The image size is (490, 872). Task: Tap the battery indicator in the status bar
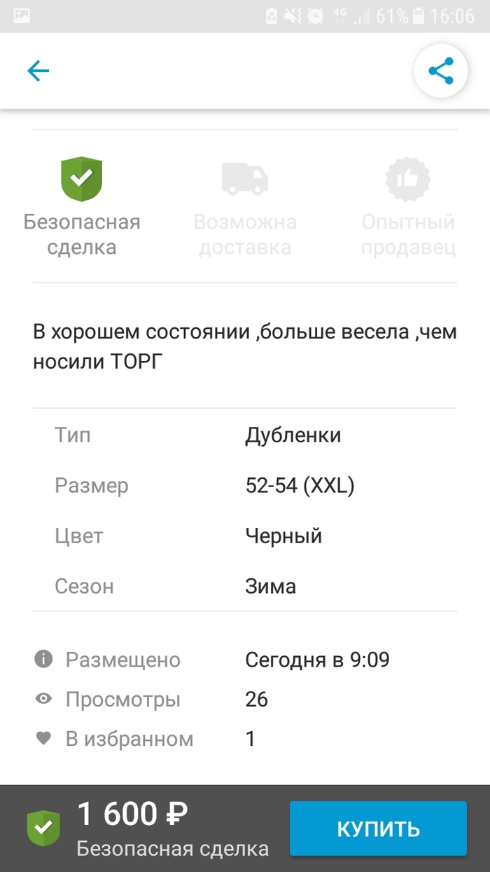(x=419, y=15)
